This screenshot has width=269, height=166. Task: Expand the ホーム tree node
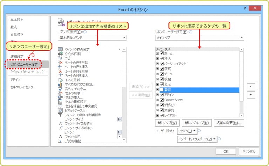[157, 53]
